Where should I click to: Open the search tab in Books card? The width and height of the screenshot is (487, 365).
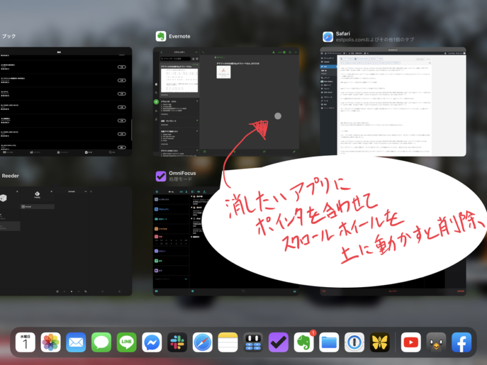tap(112, 153)
